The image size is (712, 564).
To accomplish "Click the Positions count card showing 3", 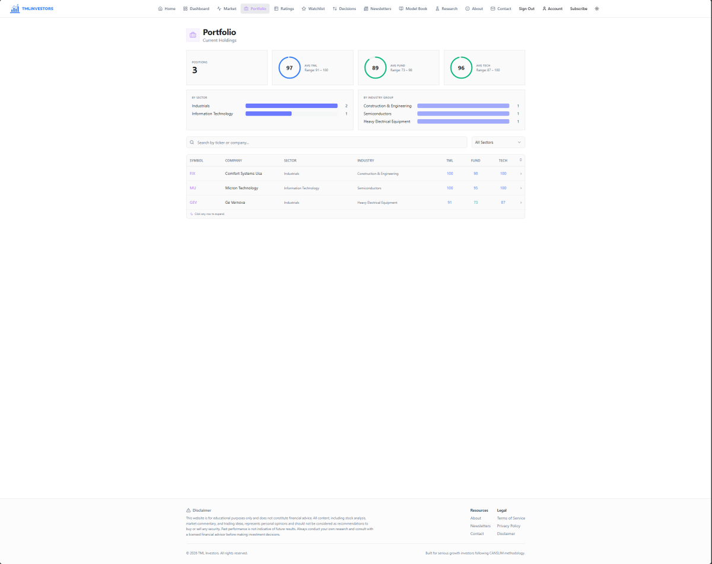I will (x=227, y=68).
